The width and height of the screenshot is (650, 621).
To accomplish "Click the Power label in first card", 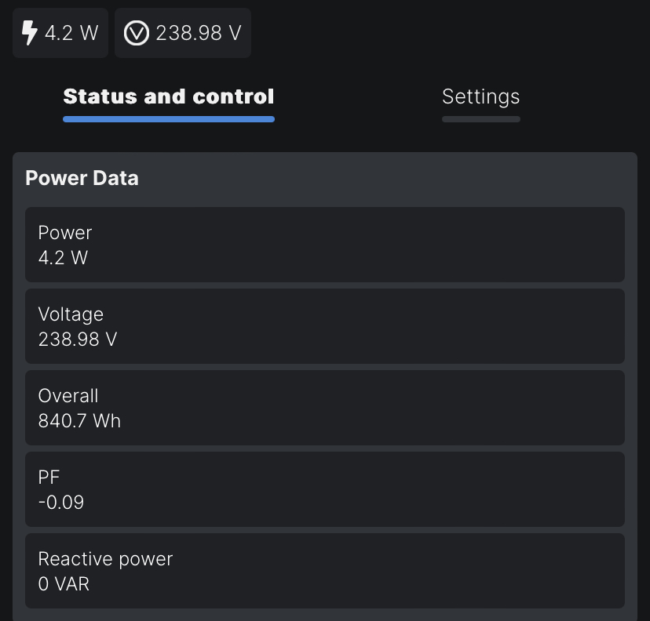I will pyautogui.click(x=65, y=233).
